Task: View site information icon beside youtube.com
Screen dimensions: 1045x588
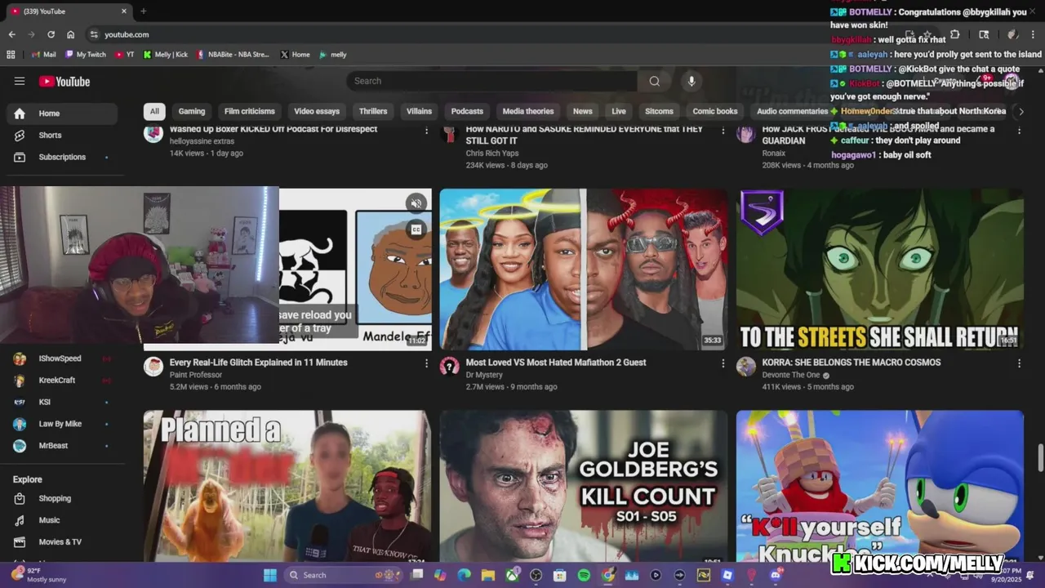Action: point(94,34)
